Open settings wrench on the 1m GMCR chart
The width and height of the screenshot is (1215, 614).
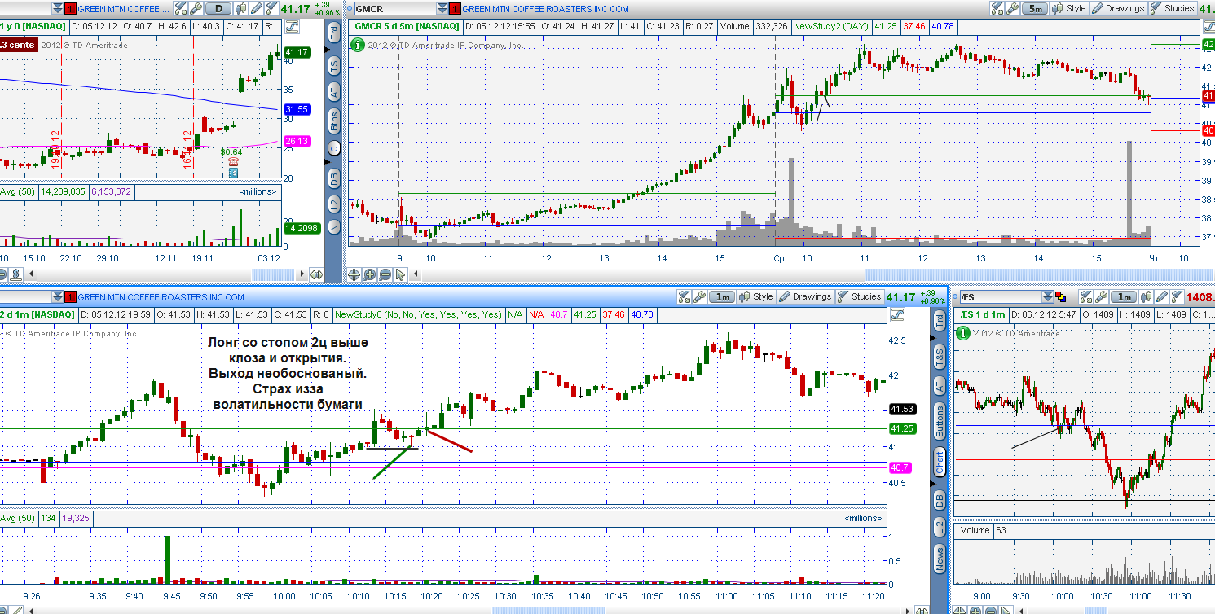pos(699,296)
